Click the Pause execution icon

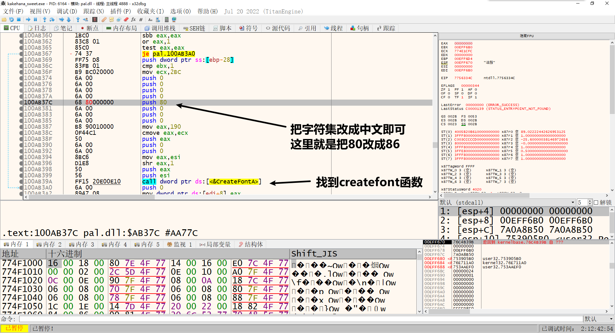tap(36, 20)
